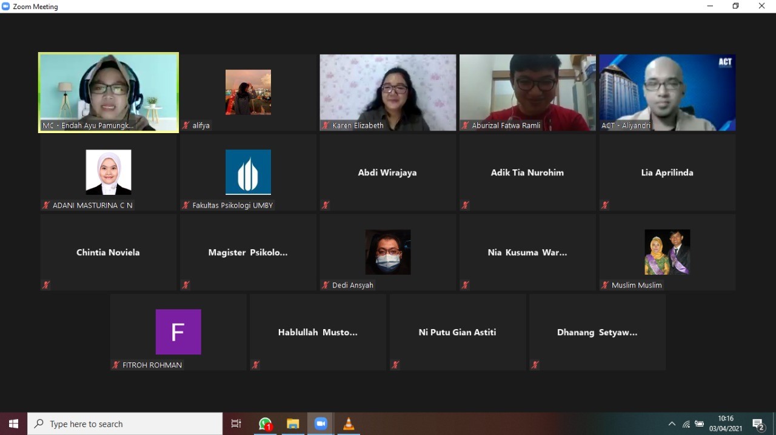Click muted mic icon beside Aburizal Fatwa Ramli
The width and height of the screenshot is (776, 435).
pyautogui.click(x=466, y=125)
